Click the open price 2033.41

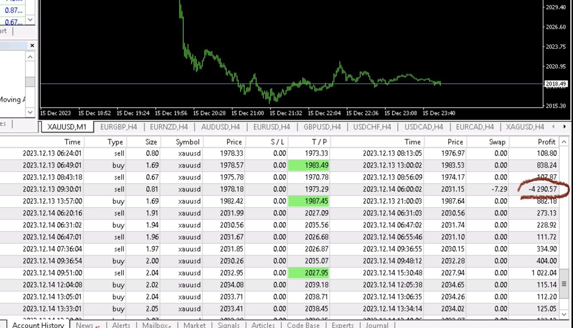(231, 309)
